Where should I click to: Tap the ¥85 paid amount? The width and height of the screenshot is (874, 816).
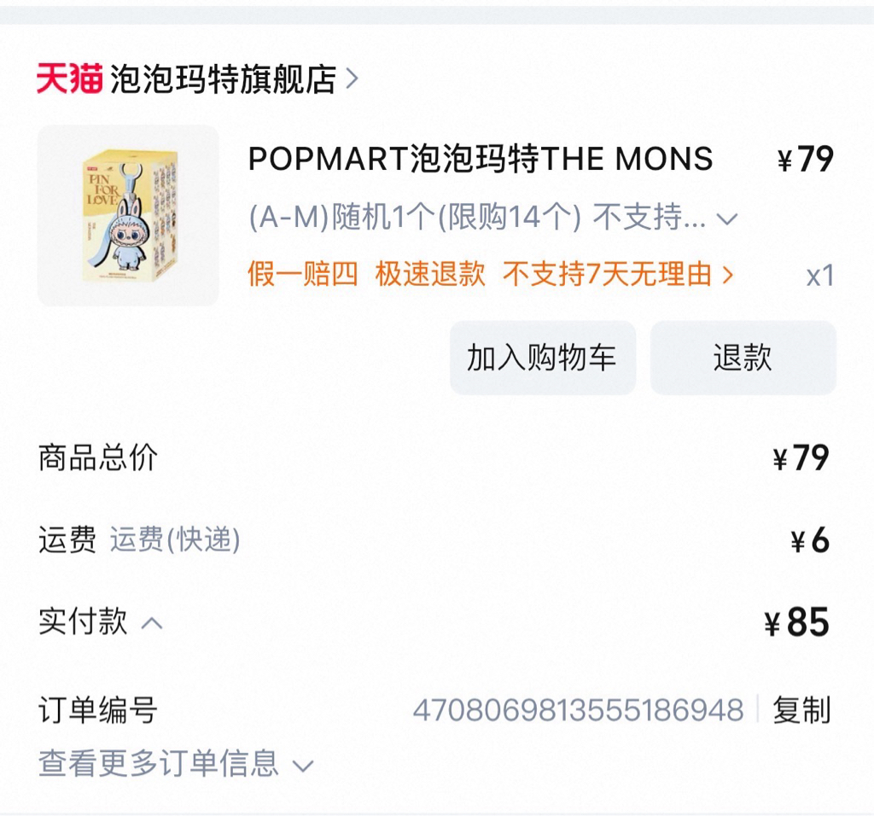pos(797,622)
